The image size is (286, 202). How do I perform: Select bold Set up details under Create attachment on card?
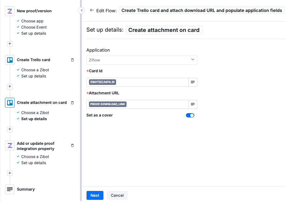coord(34,119)
